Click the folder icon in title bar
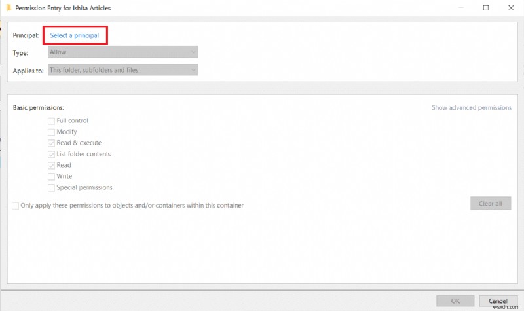This screenshot has width=524, height=311. coord(9,7)
